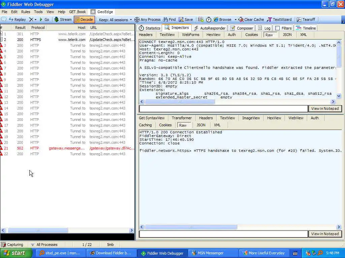Click the warning icon of session 15
This screenshot has height=258, width=345.
click(x=2, y=114)
